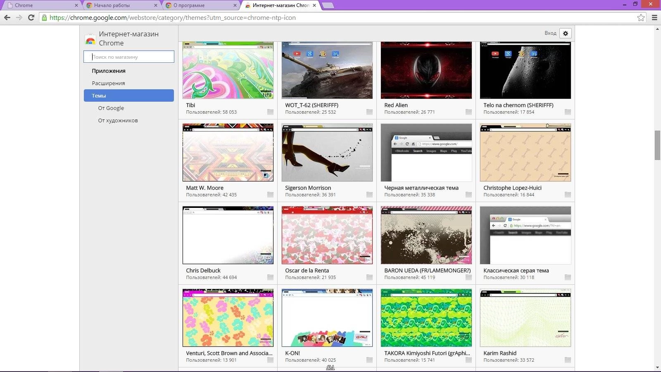Click the flag icon on Классическая серая тема card
This screenshot has width=661, height=372.
coord(568,277)
